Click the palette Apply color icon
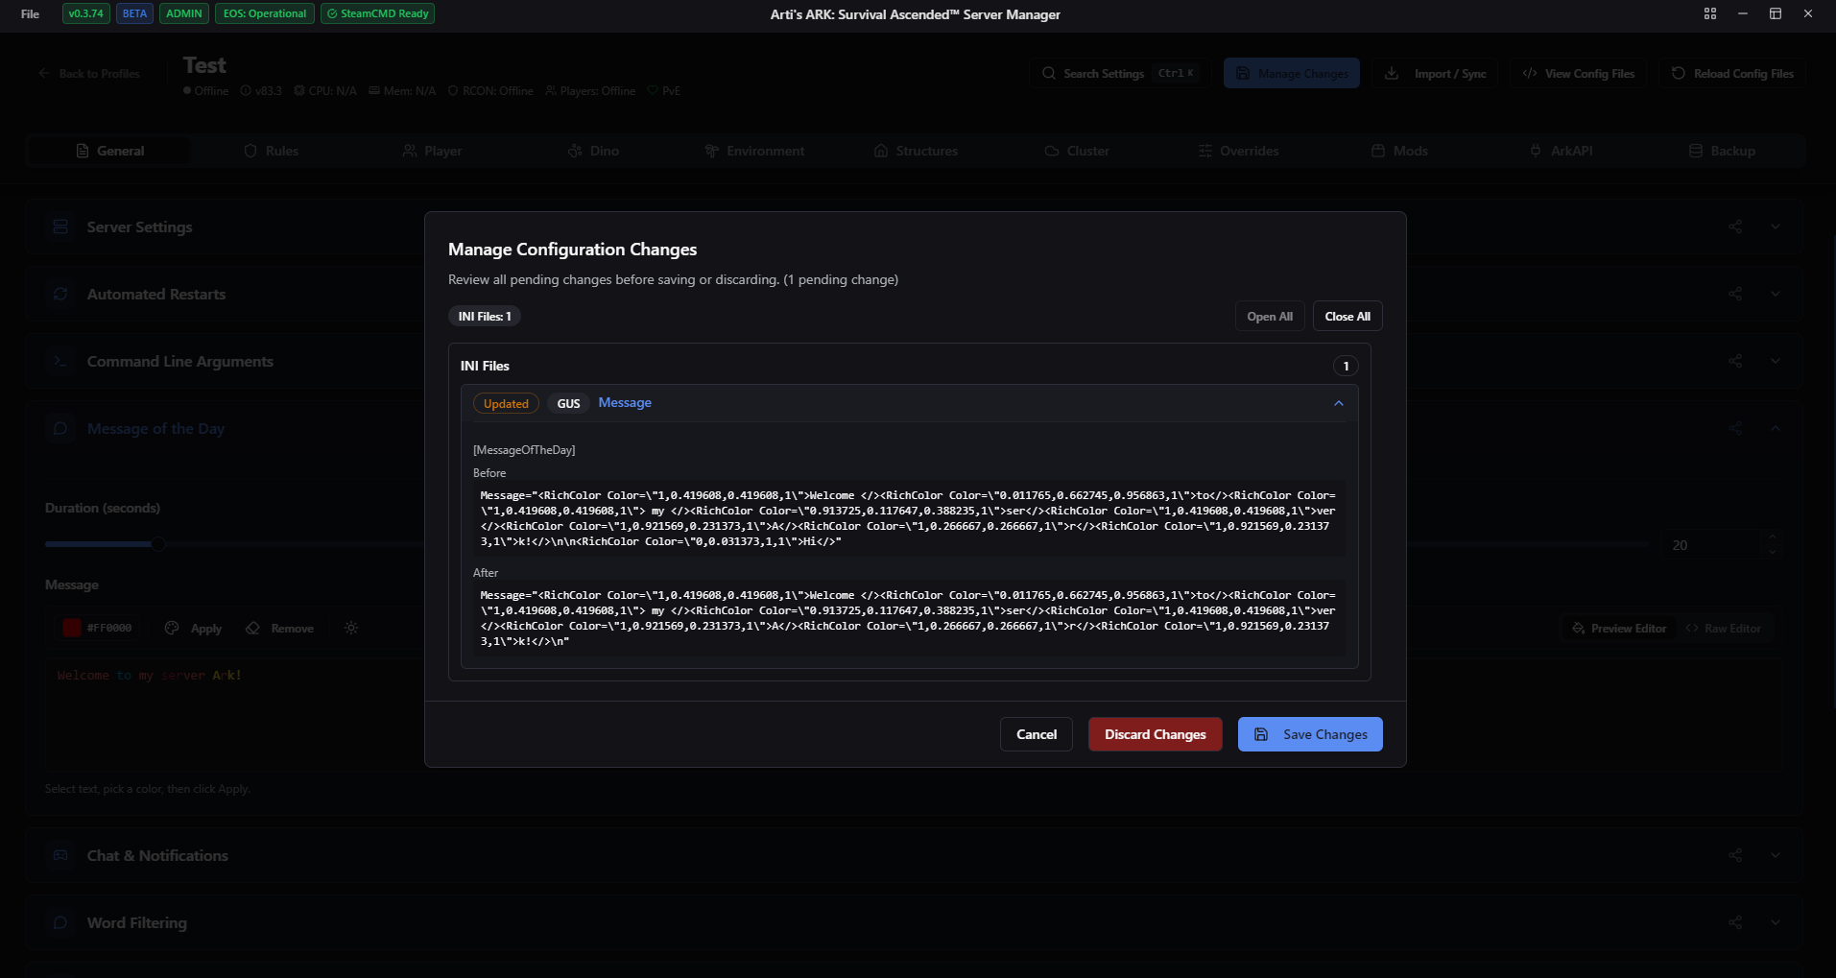Image resolution: width=1836 pixels, height=978 pixels. (x=172, y=629)
